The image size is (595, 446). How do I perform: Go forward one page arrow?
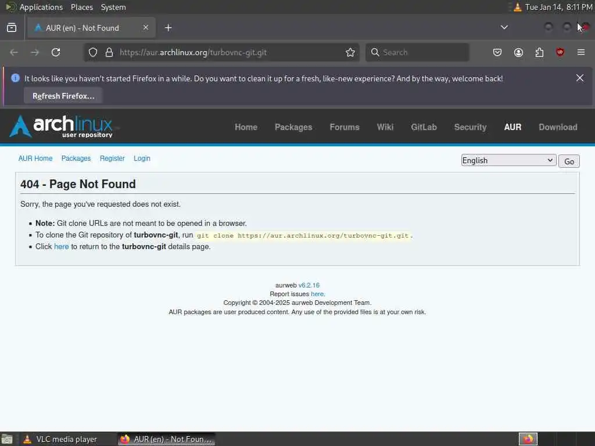click(x=35, y=52)
